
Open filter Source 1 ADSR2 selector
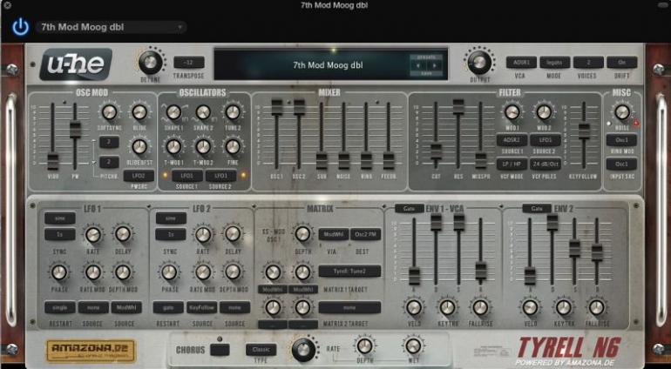(512, 140)
